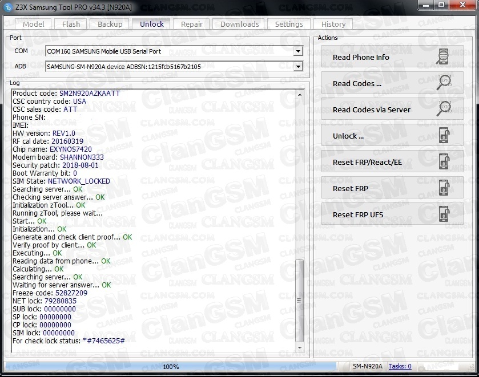Select the SAMSUNG-SM-N920A ADB device field
The height and width of the screenshot is (377, 479).
tap(174, 66)
